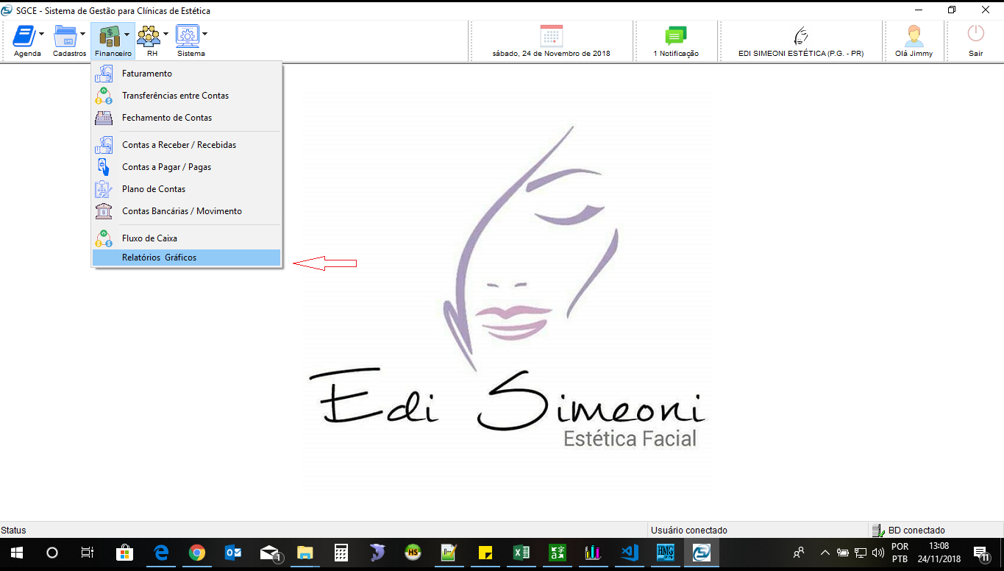Image resolution: width=1004 pixels, height=571 pixels.
Task: Choose Contas Bancárias / Movimento
Action: coord(186,211)
